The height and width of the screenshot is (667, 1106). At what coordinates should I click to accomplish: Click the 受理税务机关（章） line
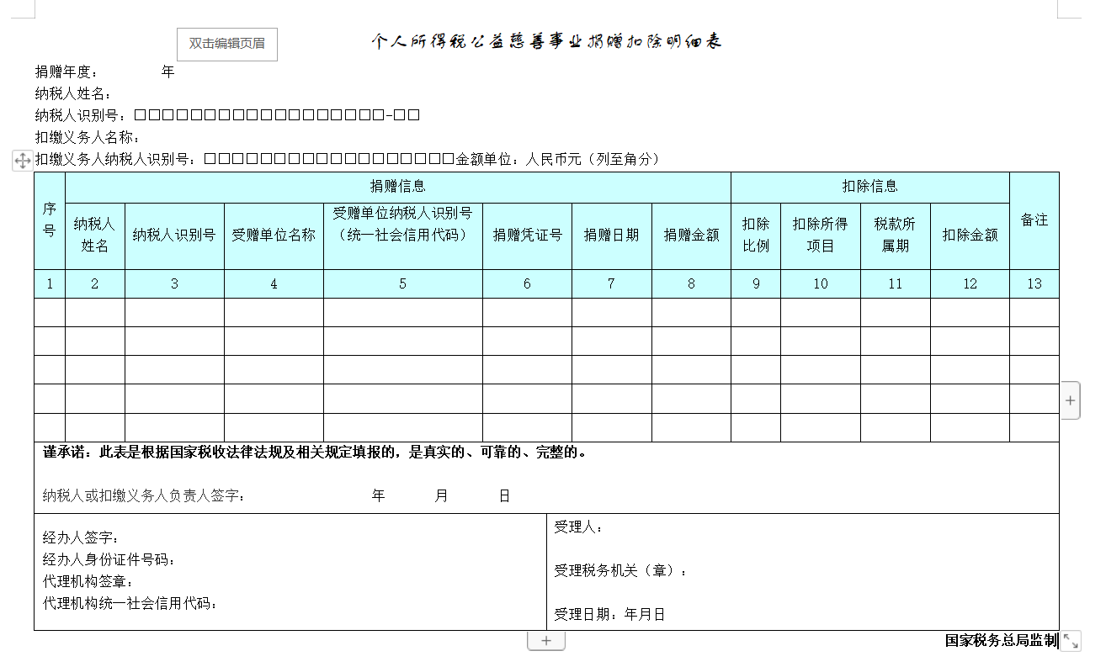click(620, 571)
